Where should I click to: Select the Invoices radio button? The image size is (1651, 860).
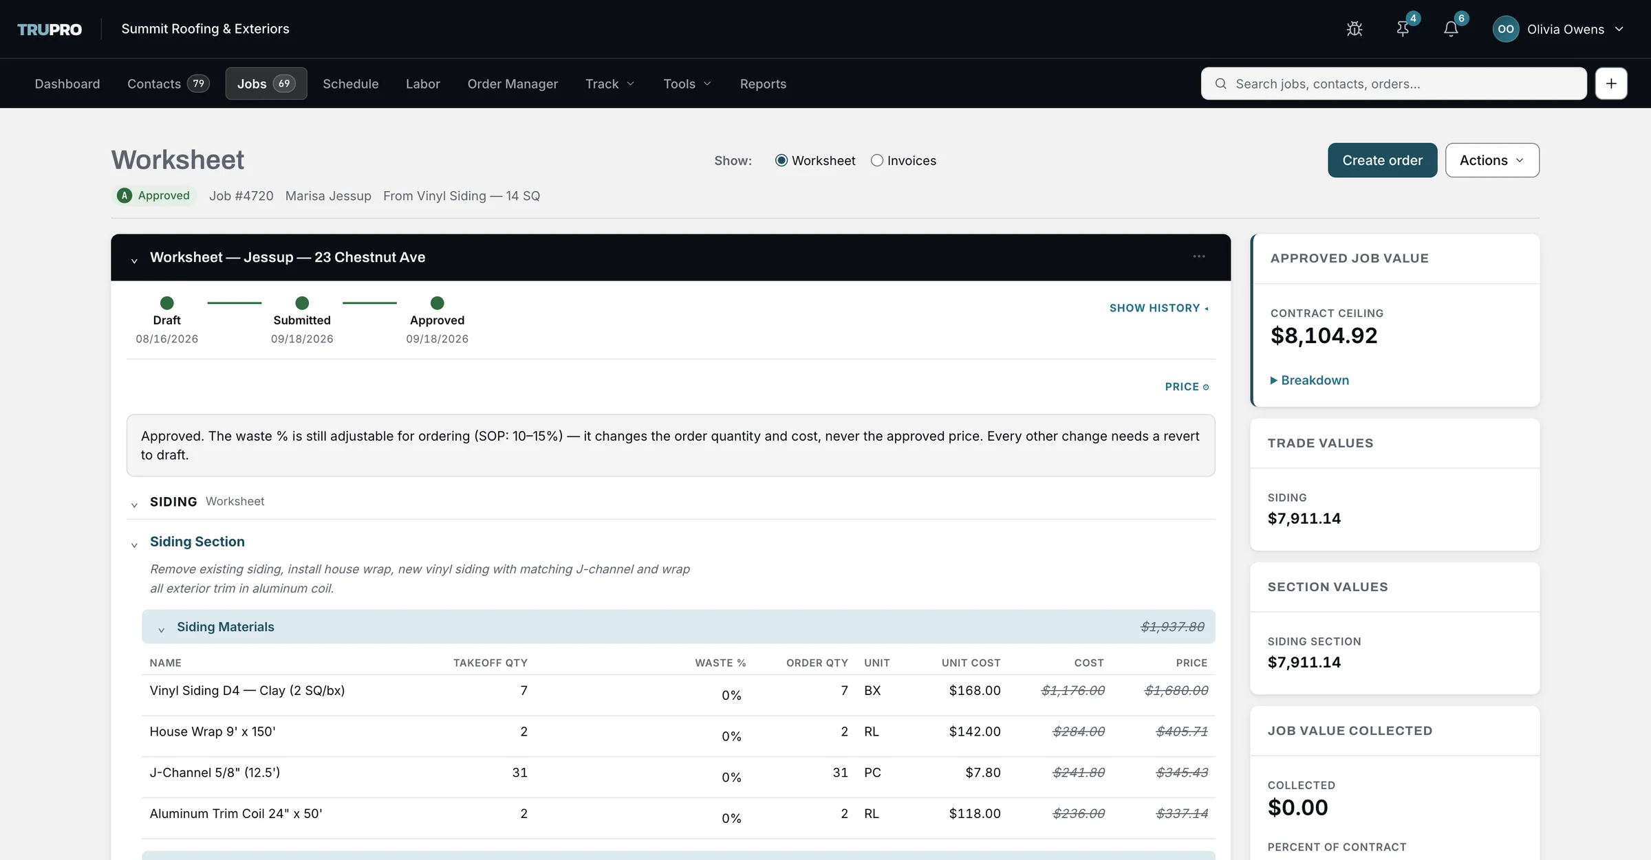tap(877, 160)
